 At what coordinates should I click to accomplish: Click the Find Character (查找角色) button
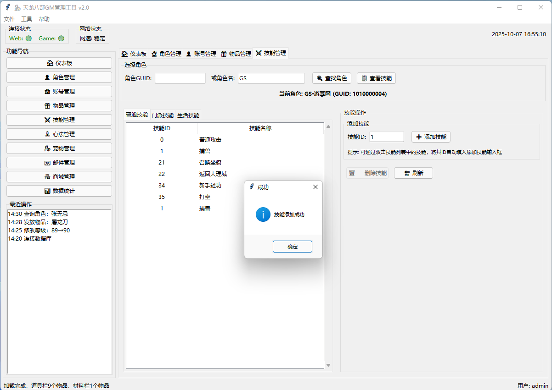[332, 78]
